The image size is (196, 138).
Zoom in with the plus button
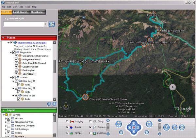point(108,120)
